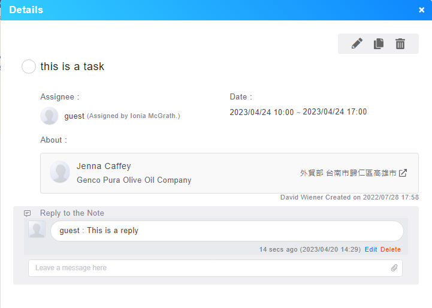Image resolution: width=432 pixels, height=308 pixels.
Task: Click the paperclip attachment icon
Action: [394, 268]
